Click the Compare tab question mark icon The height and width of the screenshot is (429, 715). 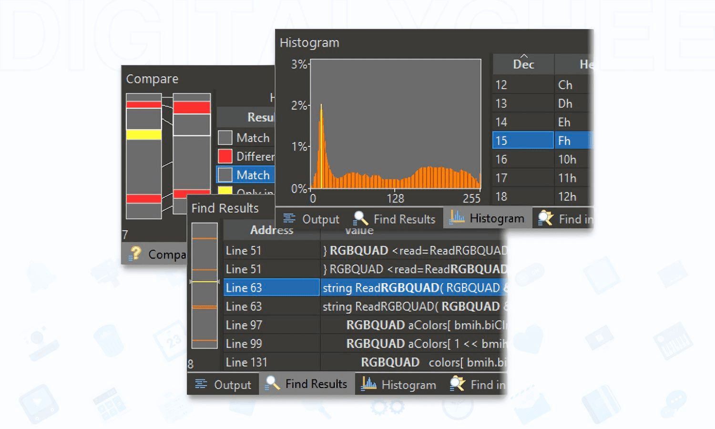[135, 254]
